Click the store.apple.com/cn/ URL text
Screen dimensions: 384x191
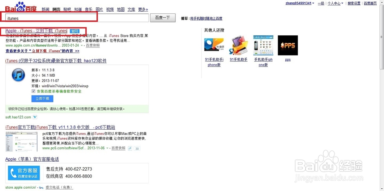coord(21,188)
